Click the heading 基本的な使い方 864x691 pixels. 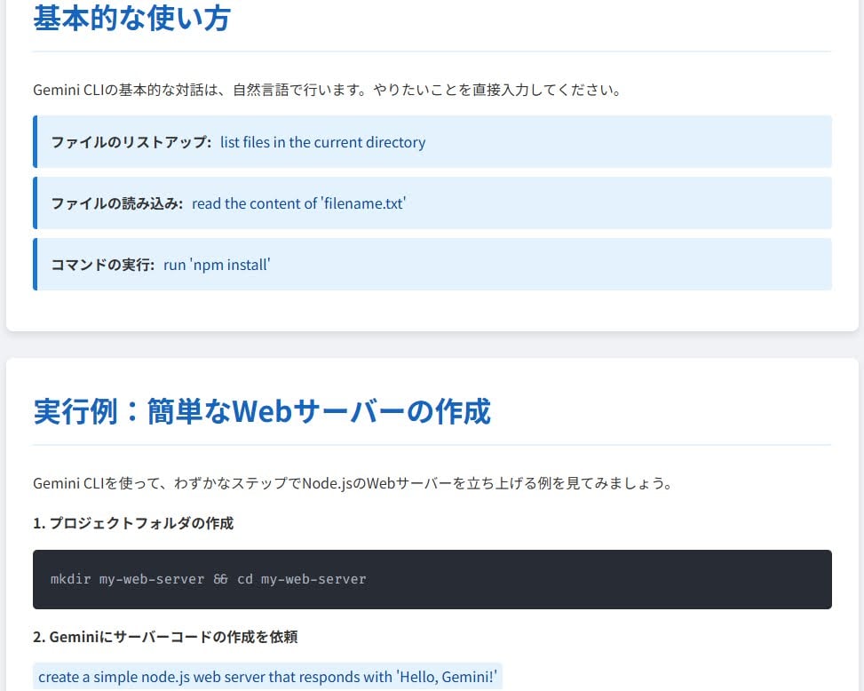click(x=131, y=18)
